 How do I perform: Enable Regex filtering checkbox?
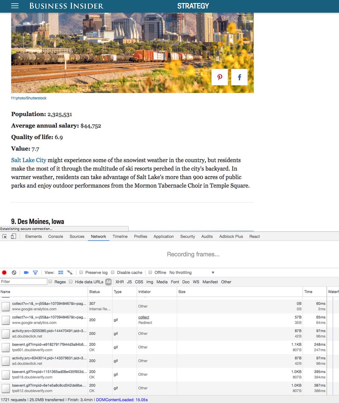(x=50, y=282)
